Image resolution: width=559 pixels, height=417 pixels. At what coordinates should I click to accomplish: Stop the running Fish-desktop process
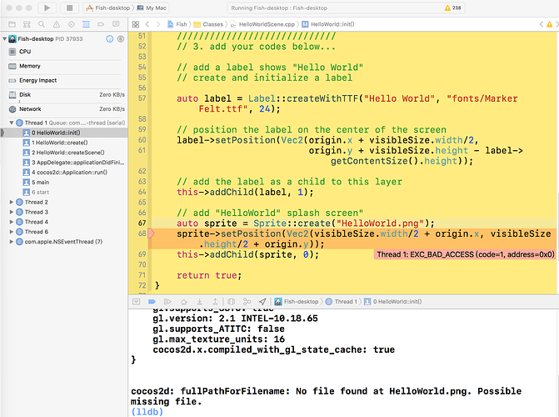click(x=69, y=8)
